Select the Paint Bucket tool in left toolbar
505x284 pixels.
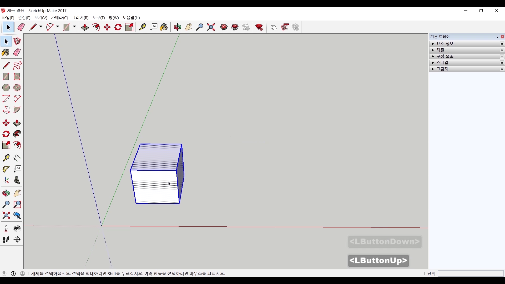6,53
